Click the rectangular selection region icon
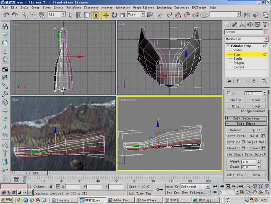 87,15
